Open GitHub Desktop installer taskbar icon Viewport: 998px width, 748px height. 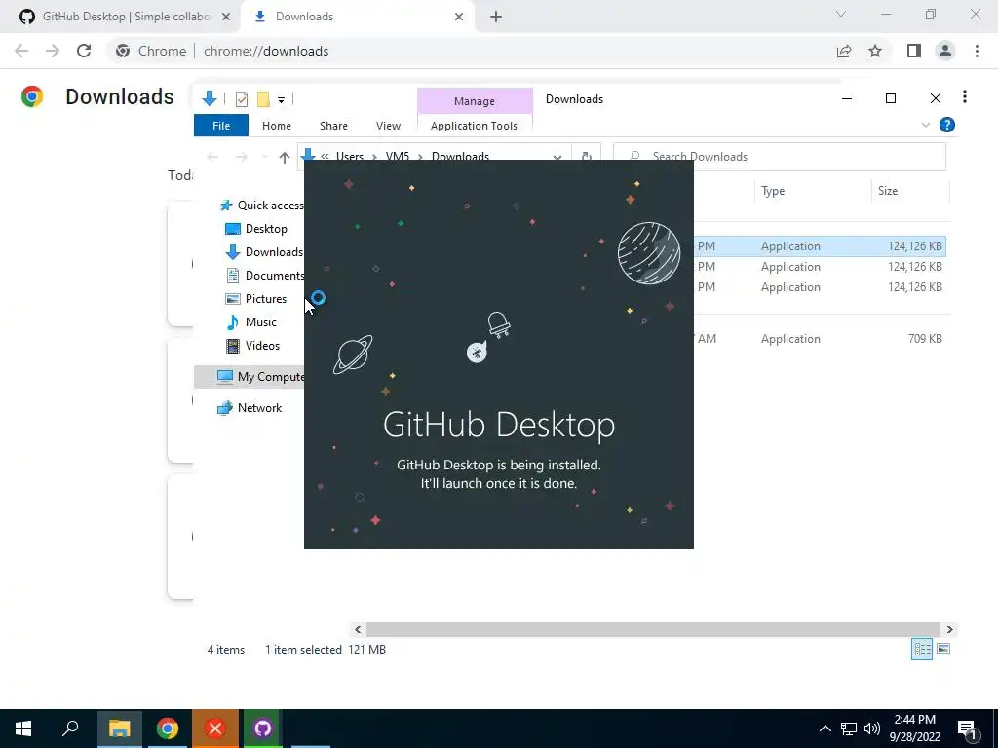coord(263,729)
